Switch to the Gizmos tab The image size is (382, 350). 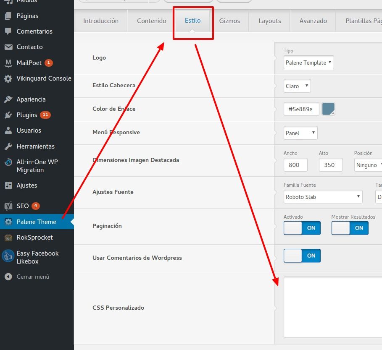229,21
